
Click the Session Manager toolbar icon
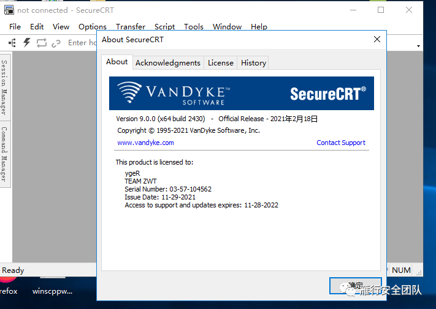[12, 43]
